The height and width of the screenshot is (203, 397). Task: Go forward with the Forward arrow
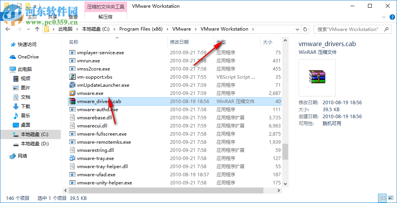click(x=20, y=29)
